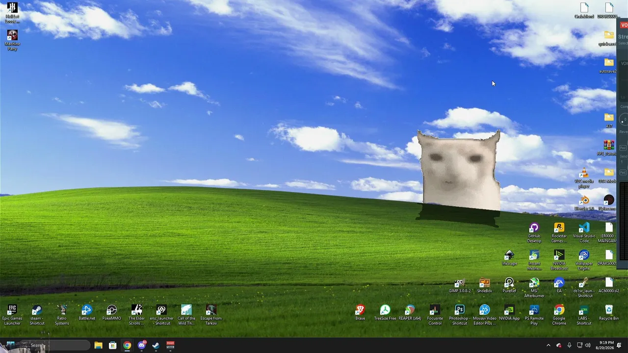628x353 pixels.
Task: Select the Recycle Bin icon
Action: coord(609,312)
